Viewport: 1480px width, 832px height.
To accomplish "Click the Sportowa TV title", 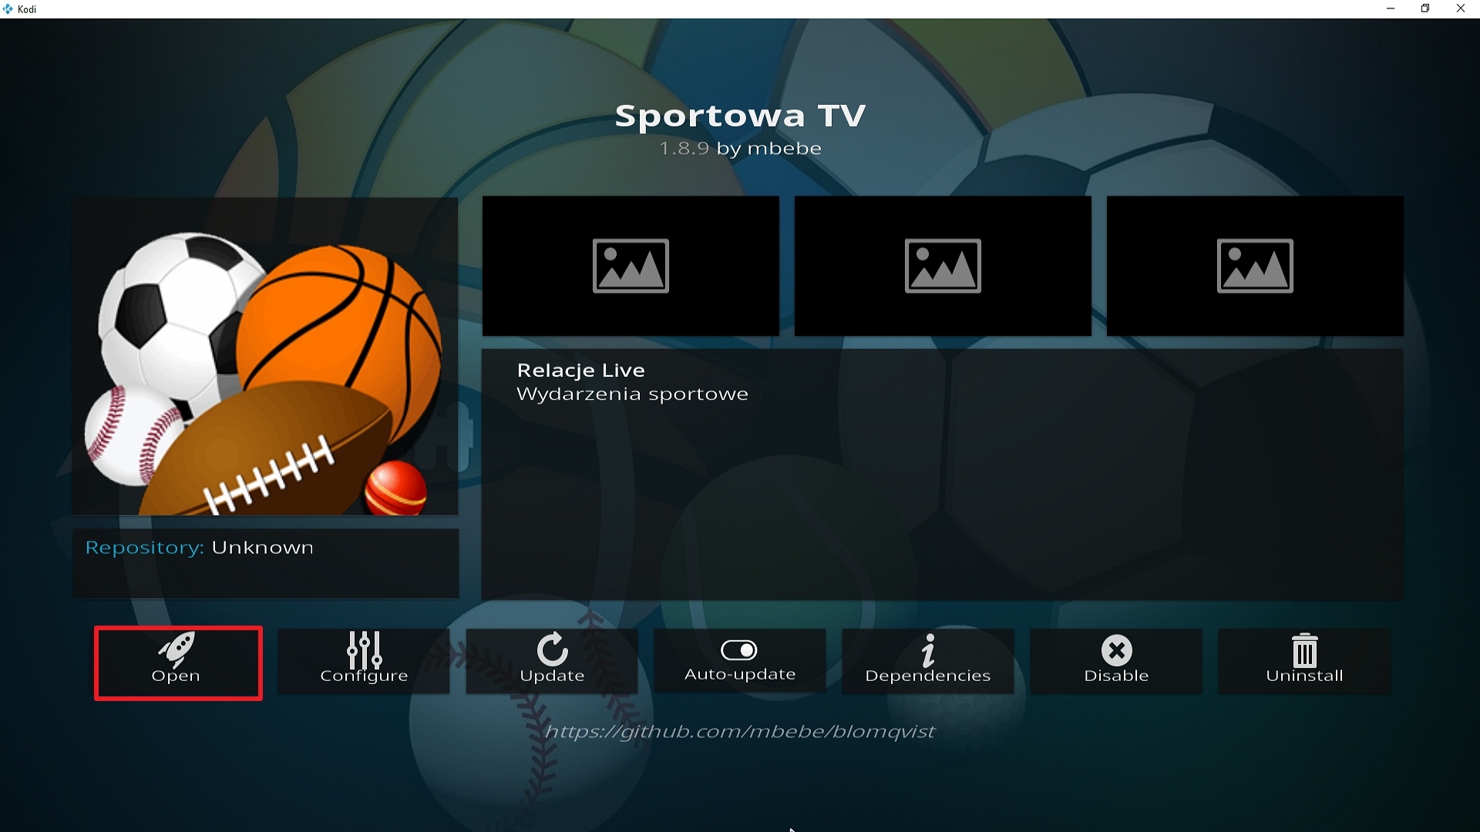I will (740, 116).
